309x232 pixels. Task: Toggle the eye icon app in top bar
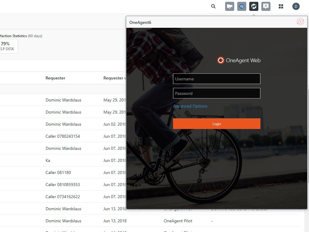pyautogui.click(x=242, y=6)
